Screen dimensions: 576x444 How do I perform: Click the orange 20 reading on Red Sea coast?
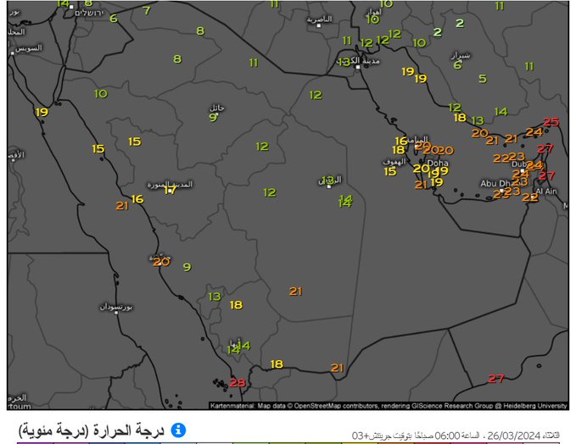click(x=161, y=262)
